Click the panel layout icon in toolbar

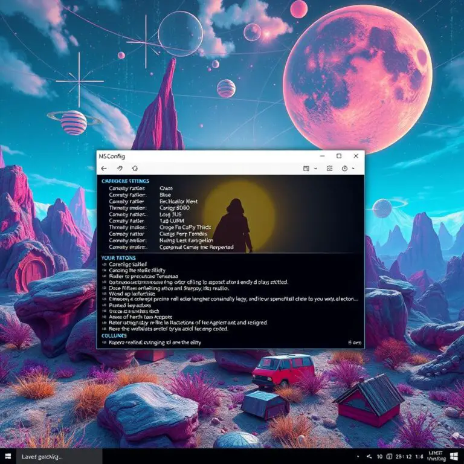point(306,169)
